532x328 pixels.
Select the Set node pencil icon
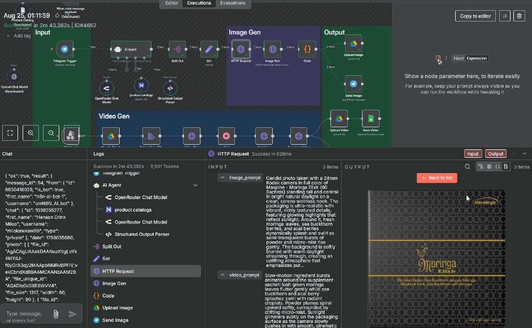[x=208, y=49]
